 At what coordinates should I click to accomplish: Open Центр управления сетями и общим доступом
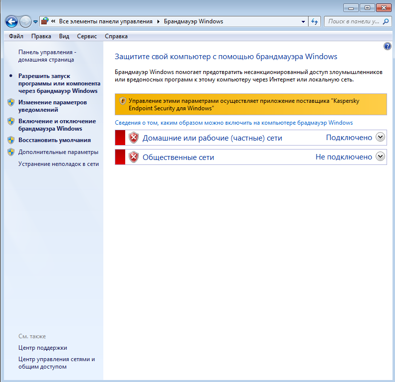click(57, 363)
